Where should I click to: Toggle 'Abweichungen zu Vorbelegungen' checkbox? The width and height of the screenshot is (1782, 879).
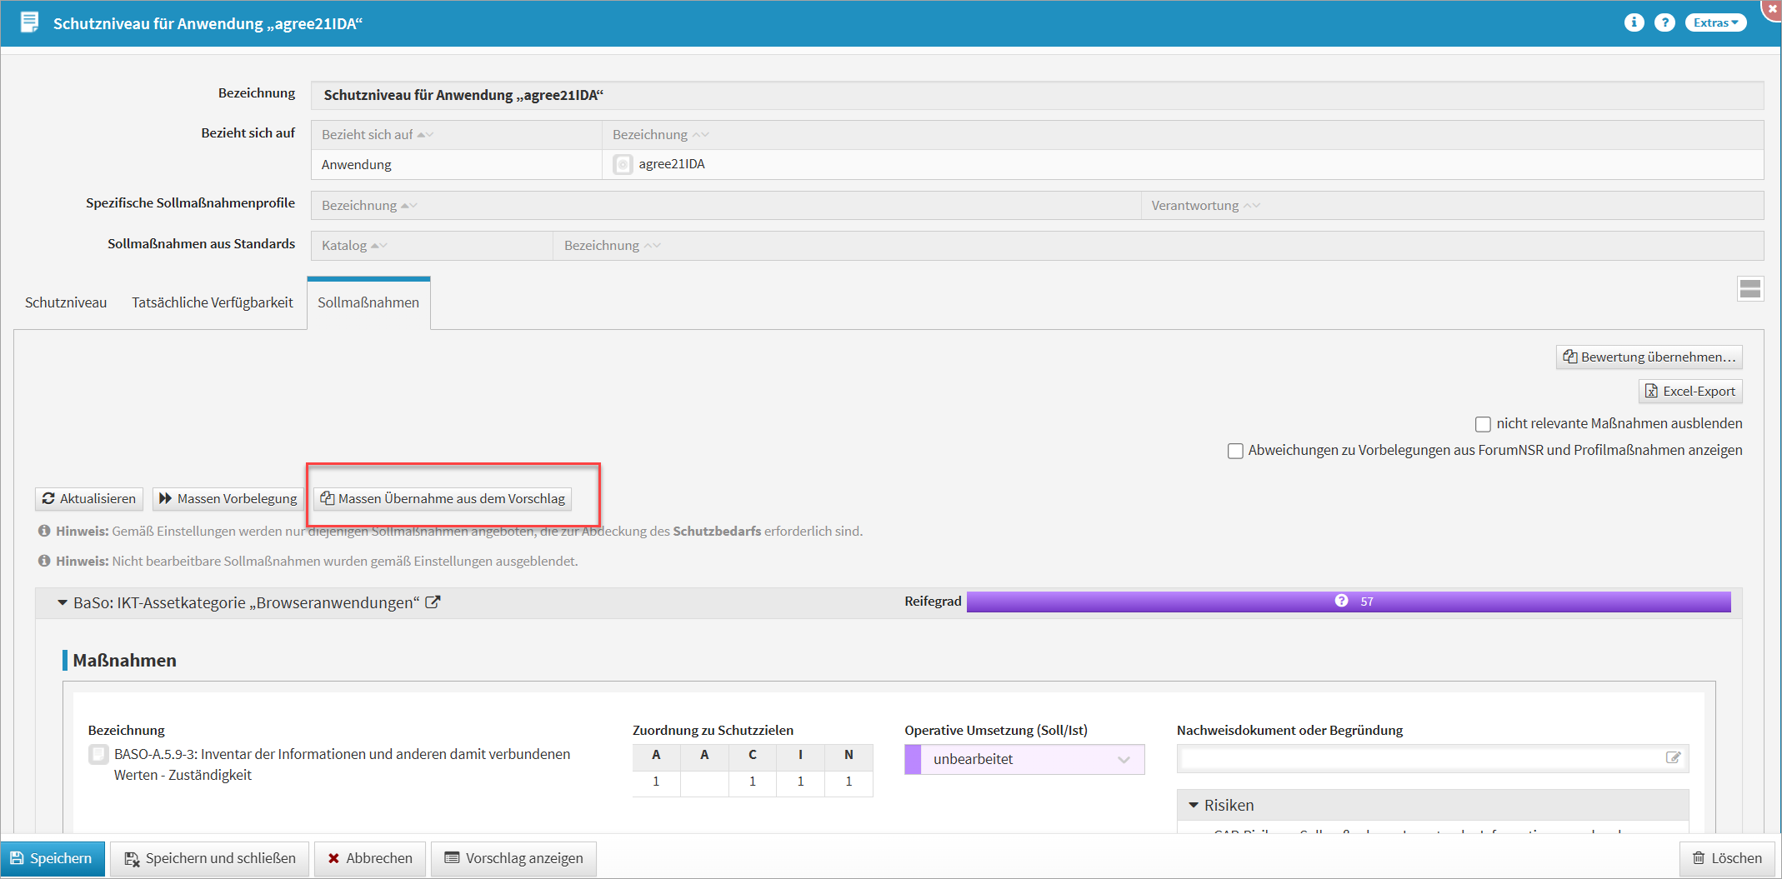(1235, 451)
